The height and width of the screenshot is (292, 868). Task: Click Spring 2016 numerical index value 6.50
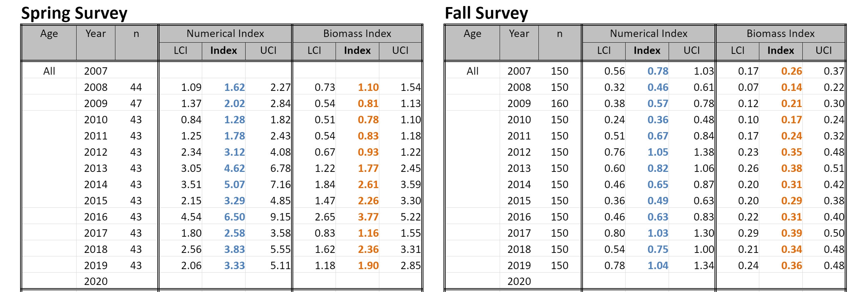(x=234, y=217)
